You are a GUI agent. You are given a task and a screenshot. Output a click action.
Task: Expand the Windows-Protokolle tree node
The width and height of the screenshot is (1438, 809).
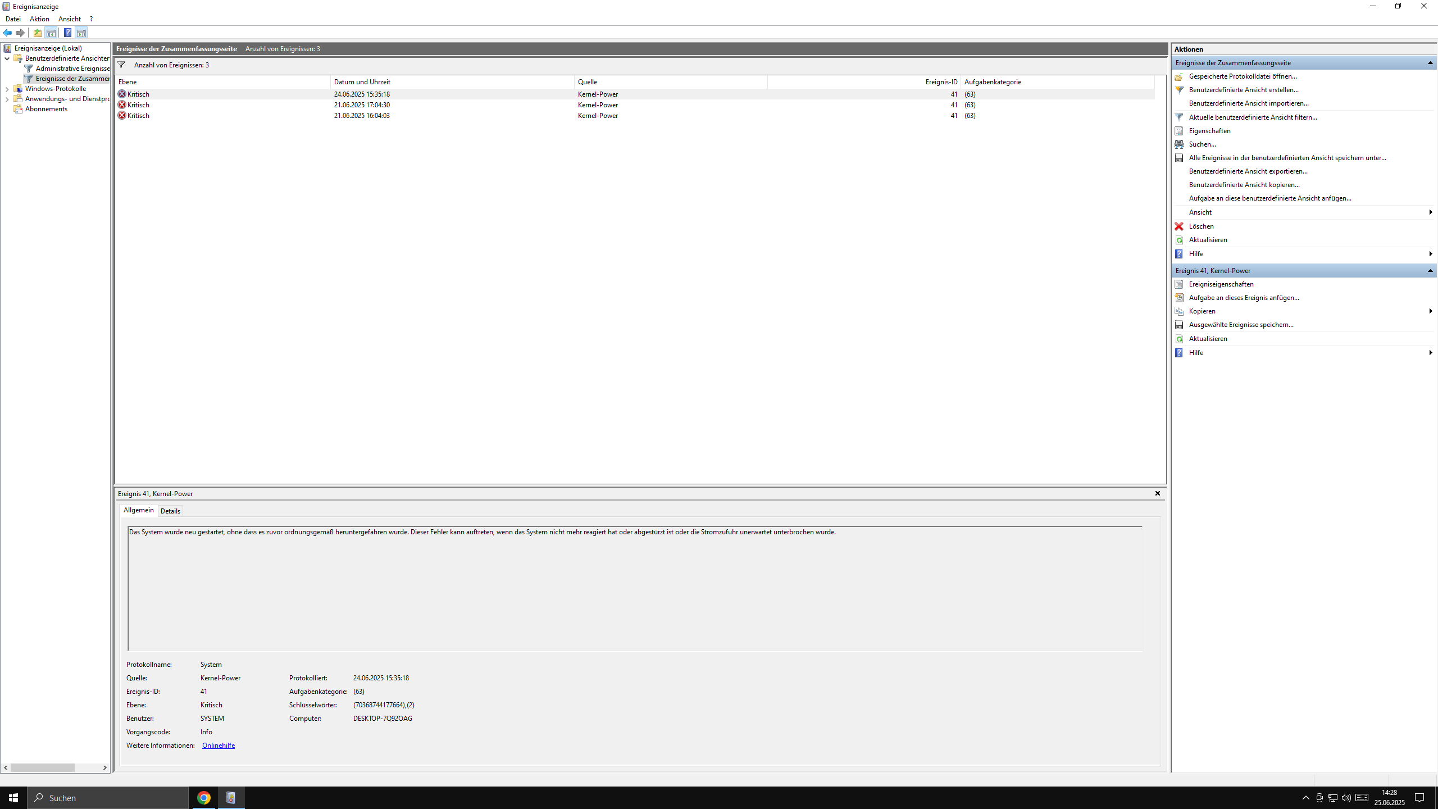click(x=7, y=89)
